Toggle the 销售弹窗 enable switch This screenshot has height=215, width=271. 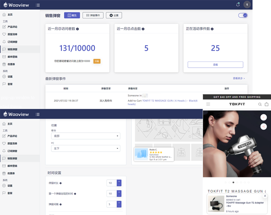243,15
